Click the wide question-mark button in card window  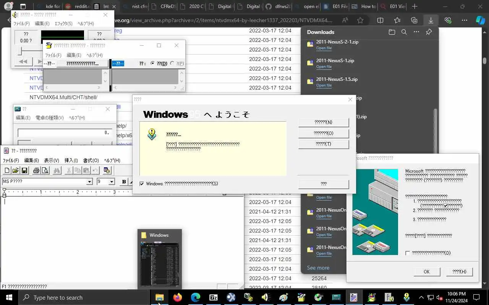click(82, 64)
